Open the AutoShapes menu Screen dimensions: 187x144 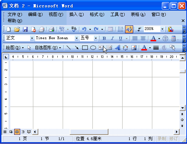point(48,48)
